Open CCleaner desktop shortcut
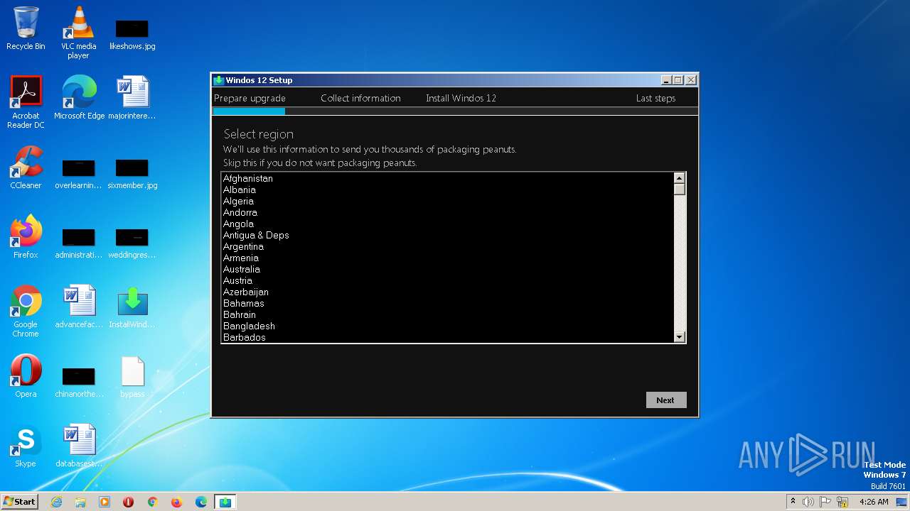The image size is (910, 511). (x=26, y=167)
